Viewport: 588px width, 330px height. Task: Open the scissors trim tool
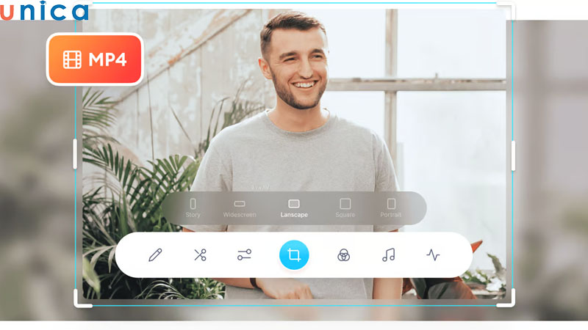click(x=200, y=255)
